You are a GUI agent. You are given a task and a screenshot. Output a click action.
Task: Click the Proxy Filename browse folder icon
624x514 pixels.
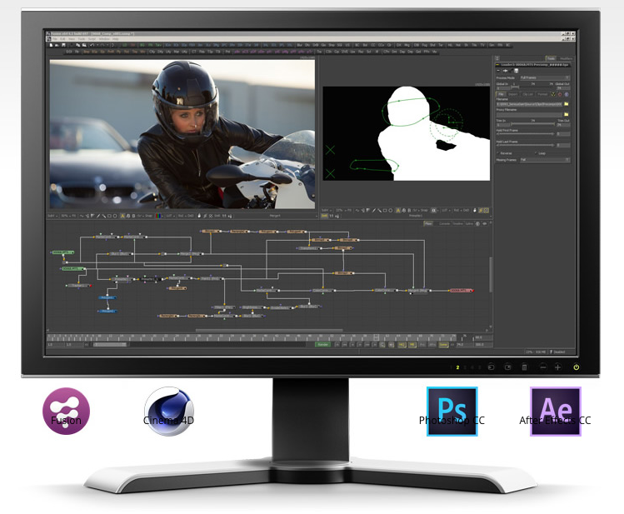tap(567, 115)
